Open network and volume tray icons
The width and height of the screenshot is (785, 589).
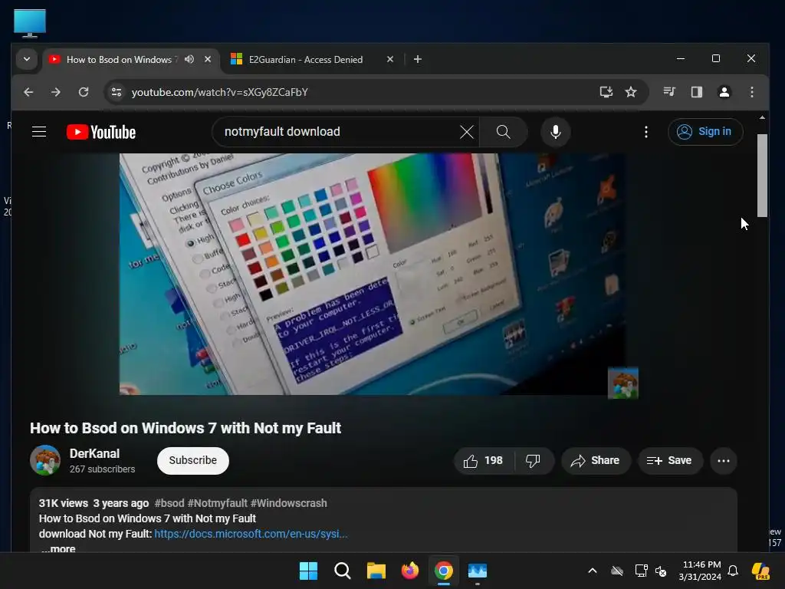pyautogui.click(x=651, y=571)
